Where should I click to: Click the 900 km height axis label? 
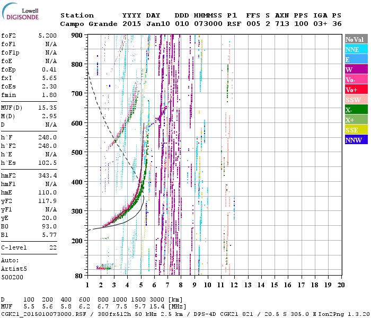click(x=77, y=36)
